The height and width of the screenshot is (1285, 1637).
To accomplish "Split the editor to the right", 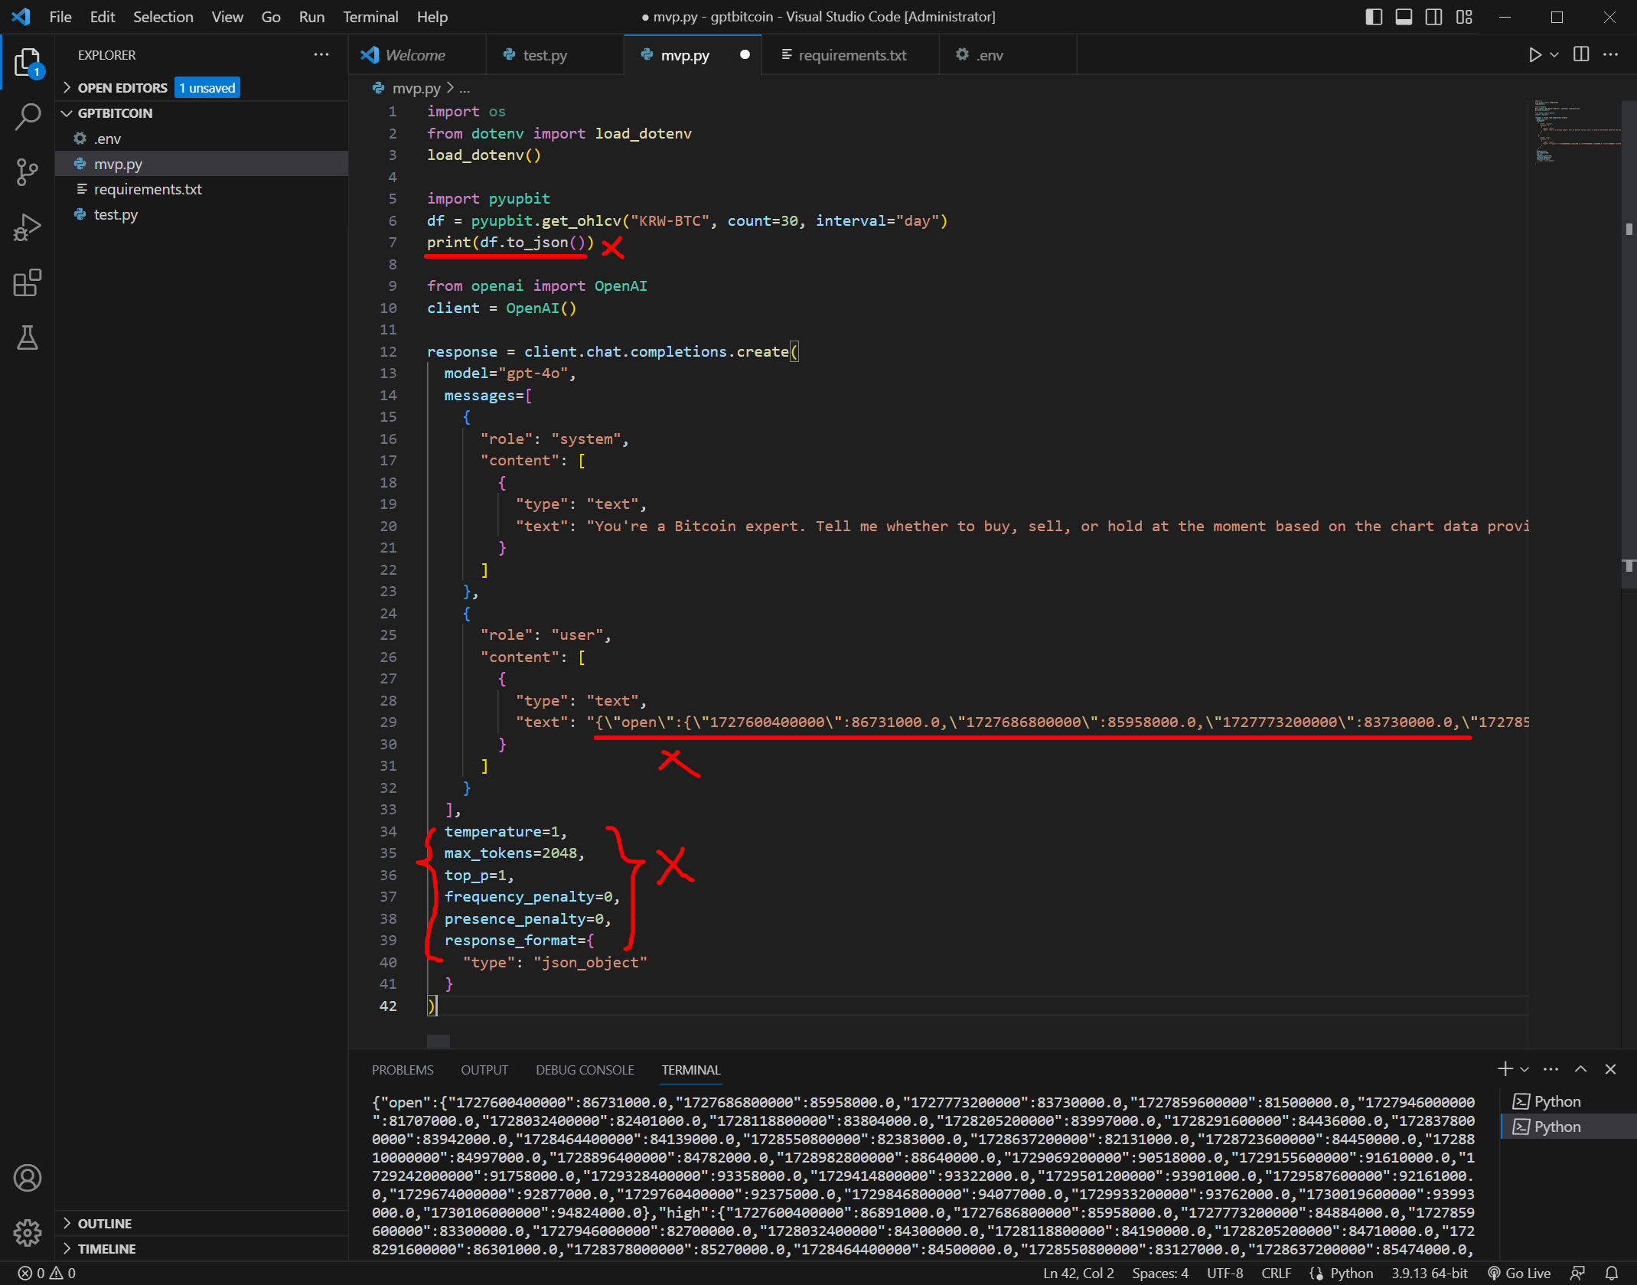I will pyautogui.click(x=1581, y=55).
